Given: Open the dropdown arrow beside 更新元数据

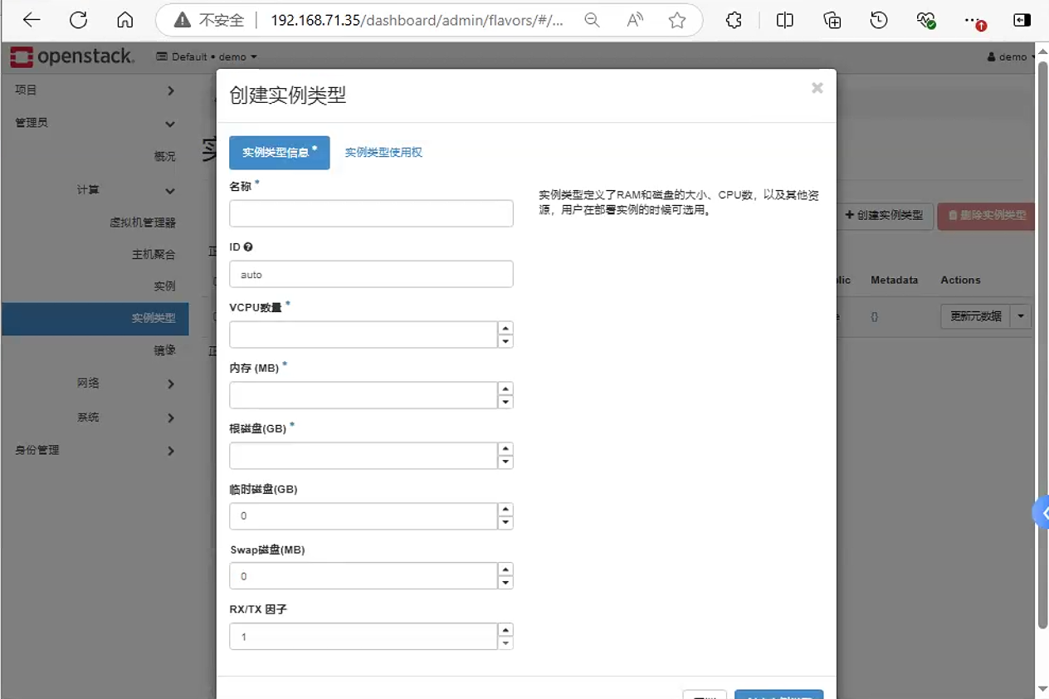Looking at the screenshot, I should [1021, 316].
